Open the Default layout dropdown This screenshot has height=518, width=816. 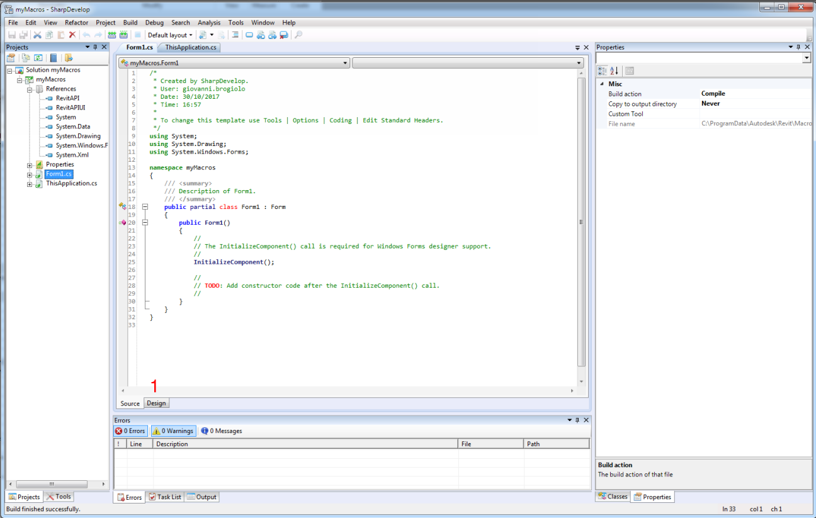coord(170,35)
